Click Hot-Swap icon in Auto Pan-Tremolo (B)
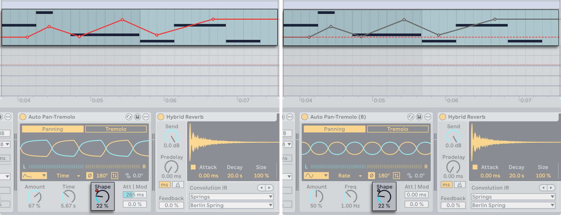 (411, 117)
